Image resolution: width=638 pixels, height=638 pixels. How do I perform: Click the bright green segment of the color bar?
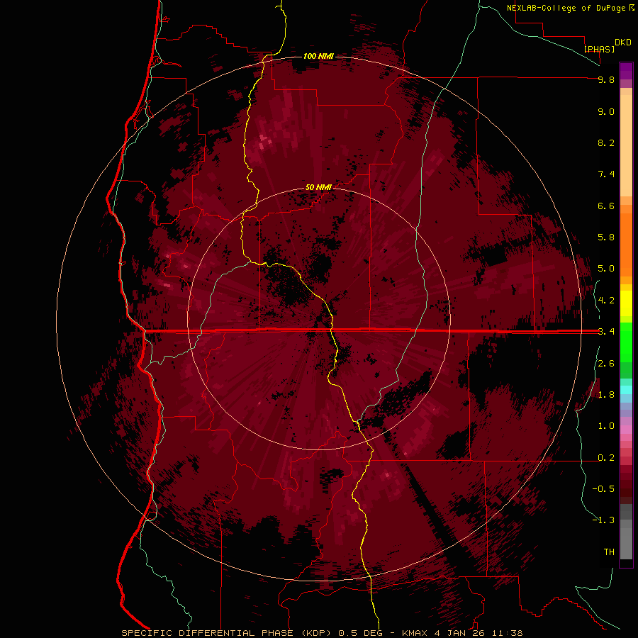tap(626, 342)
